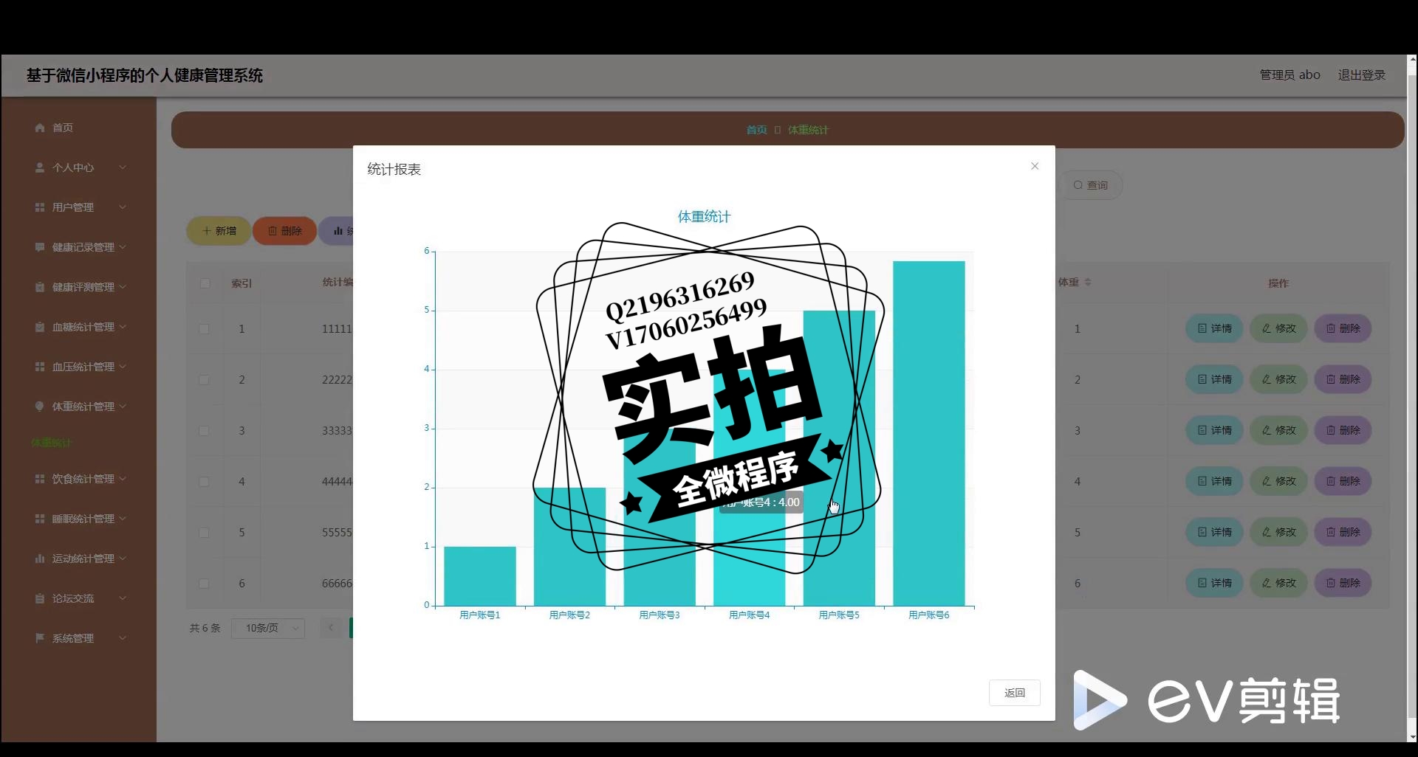Click the 查询 search button
Image resolution: width=1418 pixels, height=757 pixels.
pos(1091,185)
